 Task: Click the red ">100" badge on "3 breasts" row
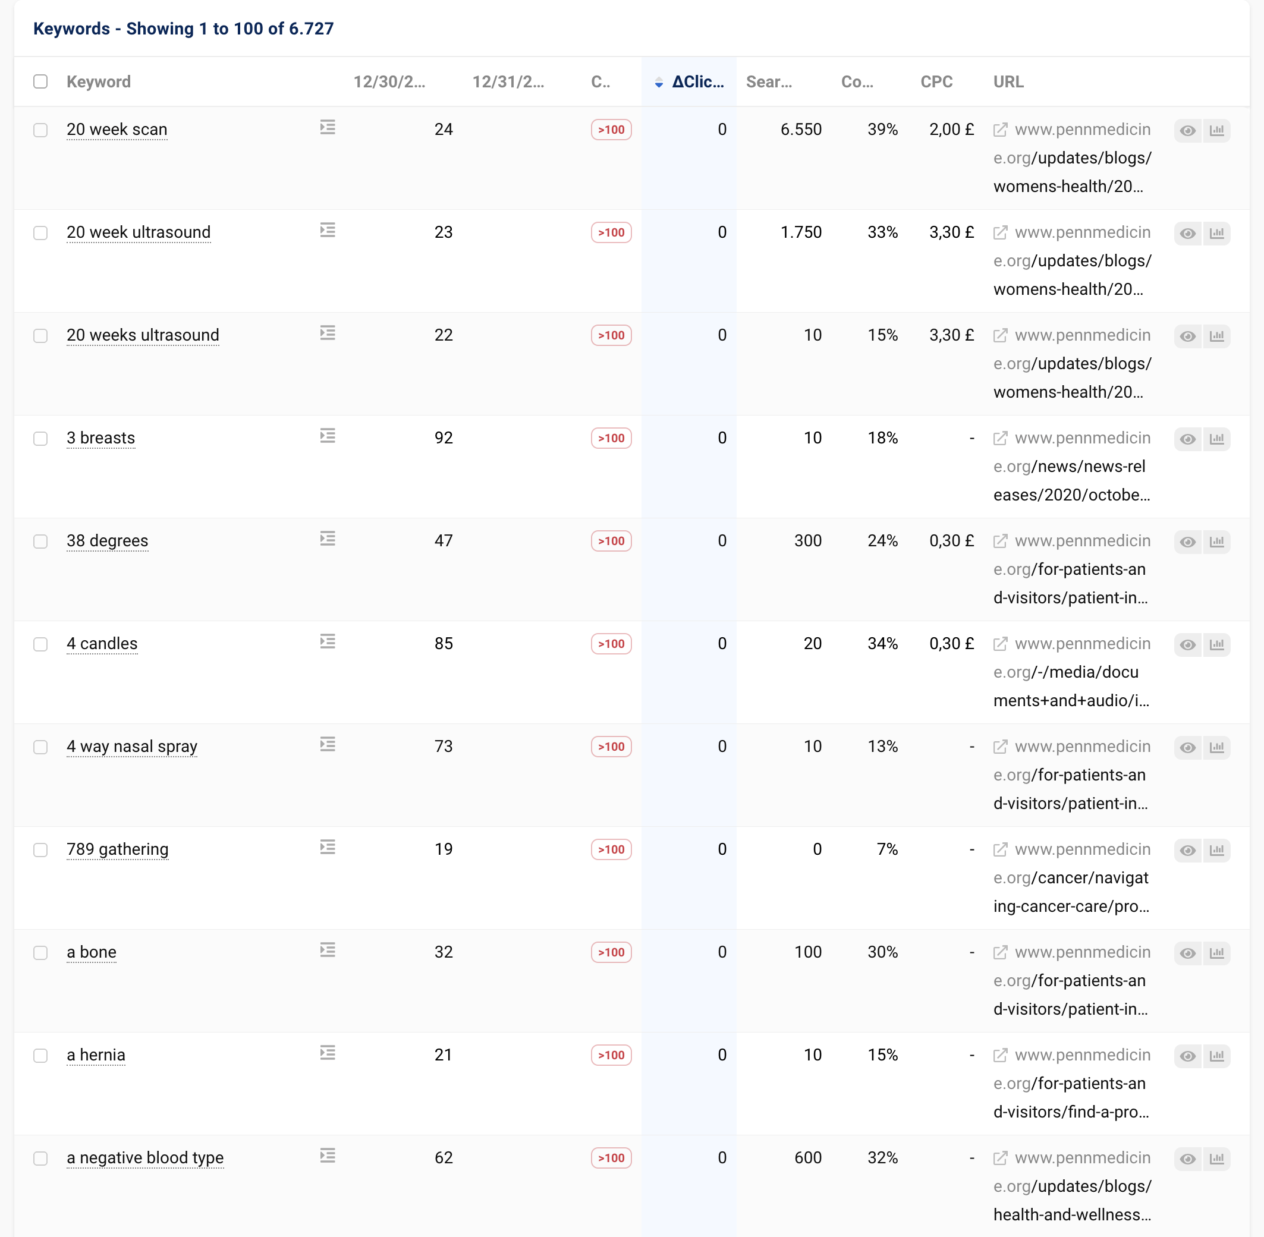click(610, 439)
